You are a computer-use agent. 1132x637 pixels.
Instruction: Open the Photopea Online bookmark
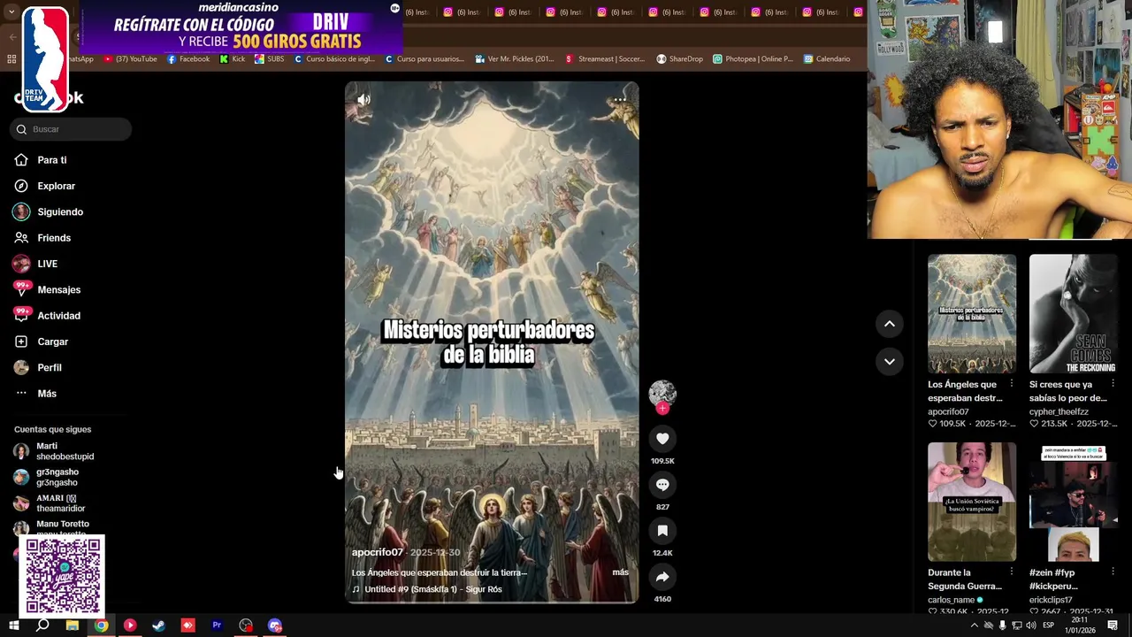753,59
